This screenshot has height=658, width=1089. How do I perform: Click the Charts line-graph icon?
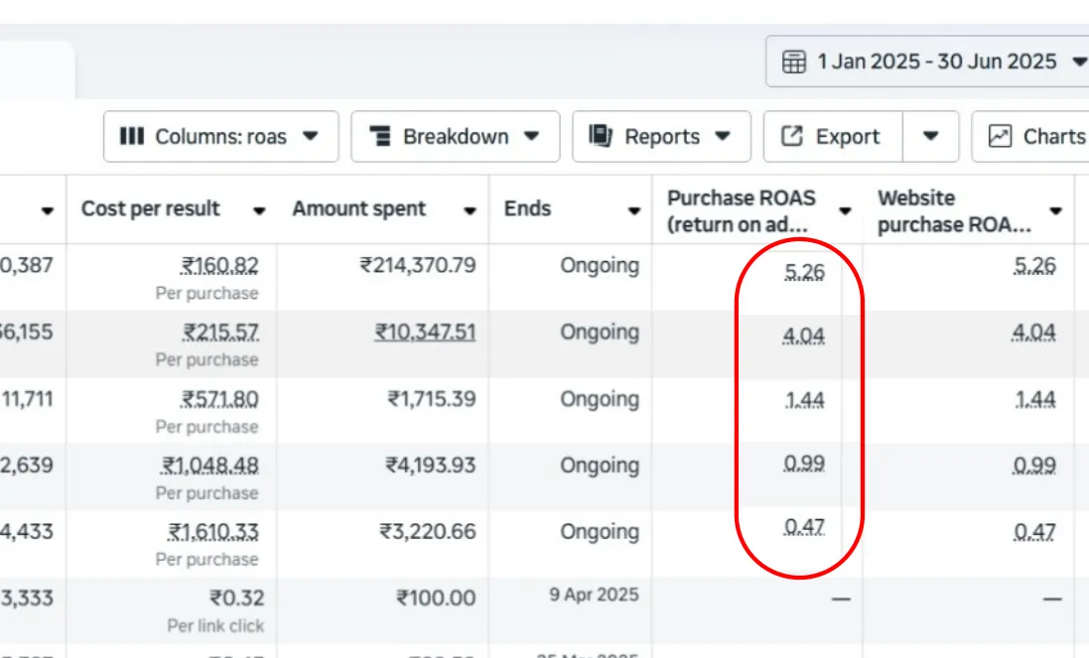click(1001, 136)
